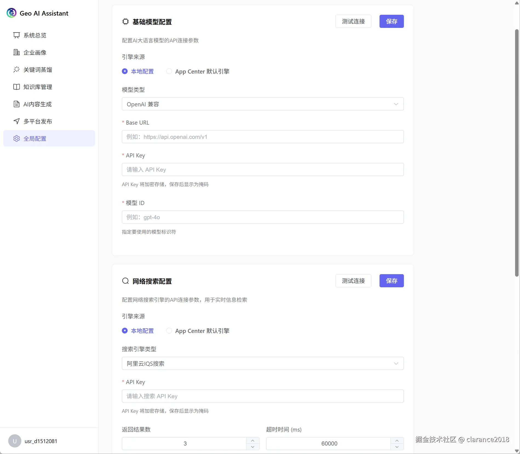This screenshot has width=520, height=454.
Task: Select 全局配置 menu item
Action: [49, 138]
